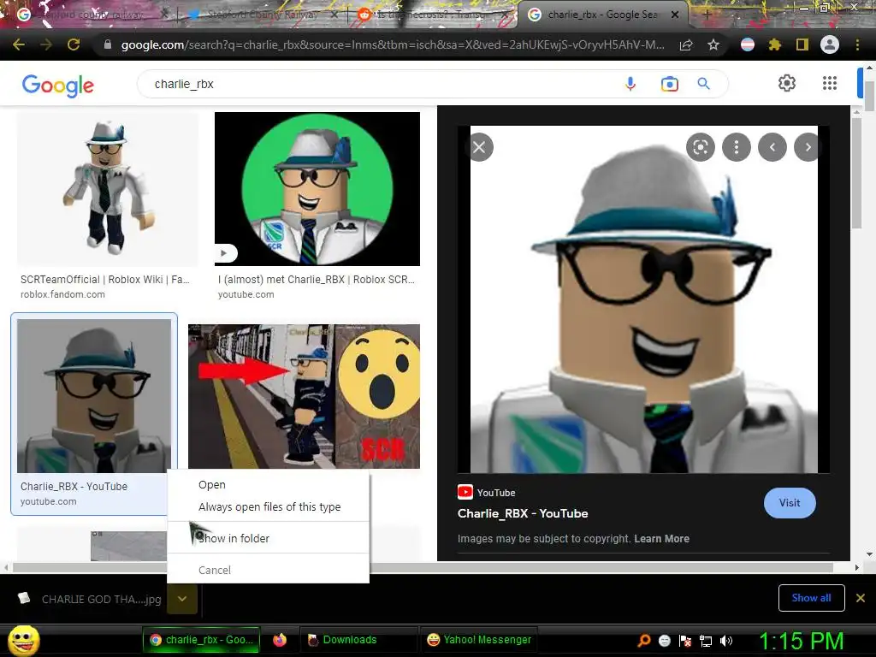Open the shocked emoji SCR thumbnail
This screenshot has height=657, width=876.
tap(304, 396)
